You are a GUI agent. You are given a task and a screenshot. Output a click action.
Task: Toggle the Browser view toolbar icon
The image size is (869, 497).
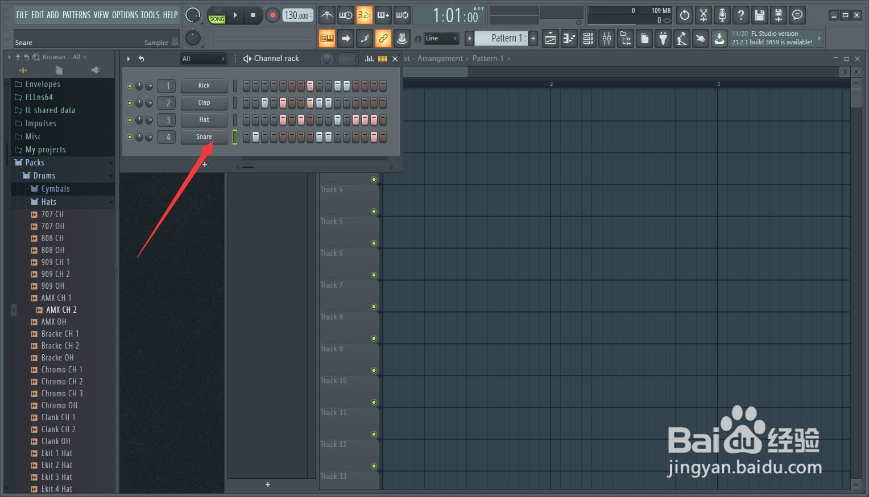coord(626,38)
